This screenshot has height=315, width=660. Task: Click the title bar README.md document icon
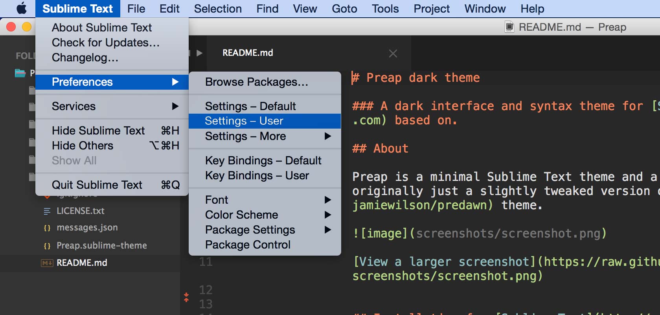(x=509, y=27)
